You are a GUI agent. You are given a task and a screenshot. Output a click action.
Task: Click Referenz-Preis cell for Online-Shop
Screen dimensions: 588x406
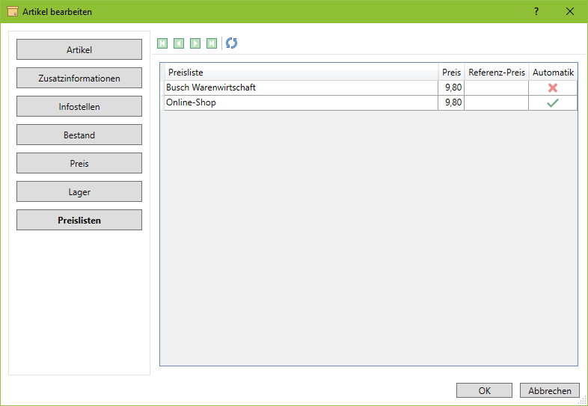[496, 102]
